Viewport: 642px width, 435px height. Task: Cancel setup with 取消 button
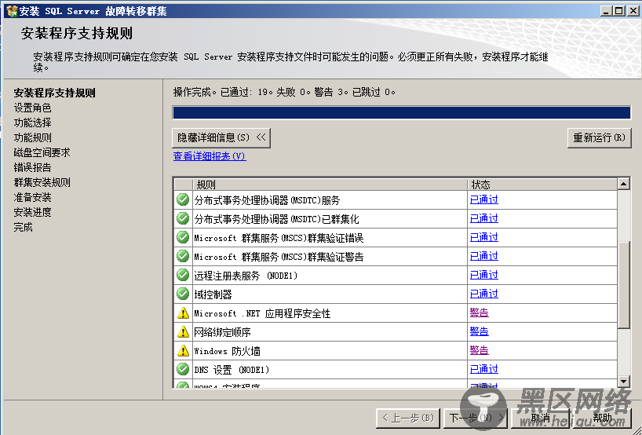pyautogui.click(x=541, y=418)
